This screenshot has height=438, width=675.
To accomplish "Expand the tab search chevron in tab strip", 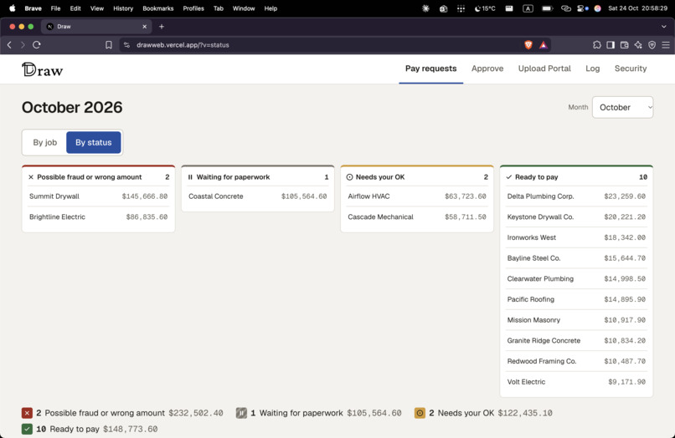I will (x=664, y=27).
